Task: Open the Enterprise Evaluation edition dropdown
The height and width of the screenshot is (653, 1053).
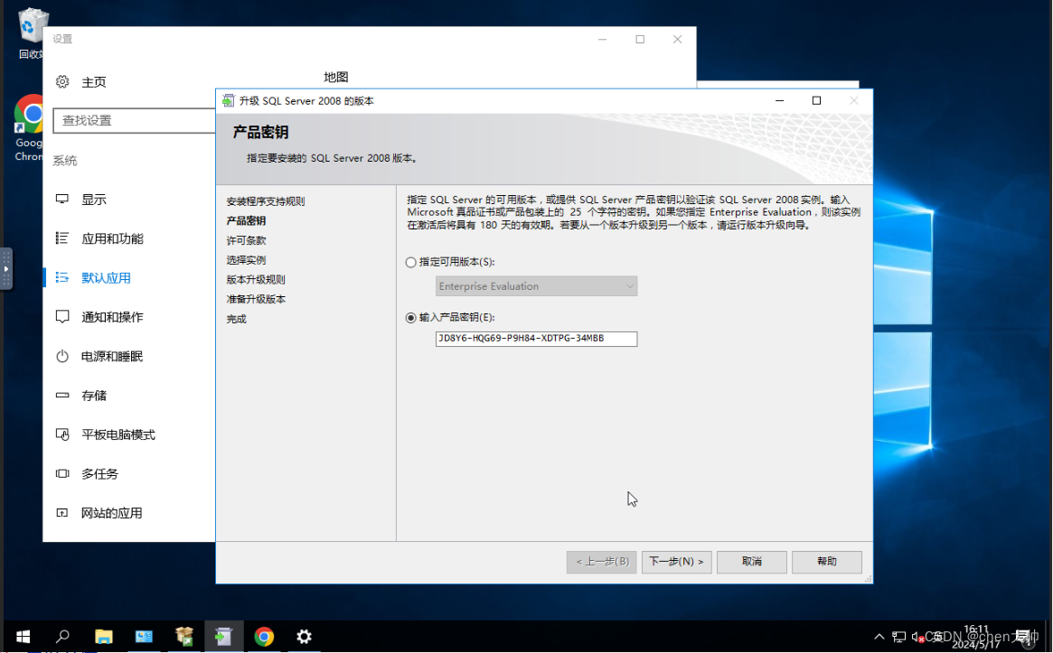Action: (536, 286)
